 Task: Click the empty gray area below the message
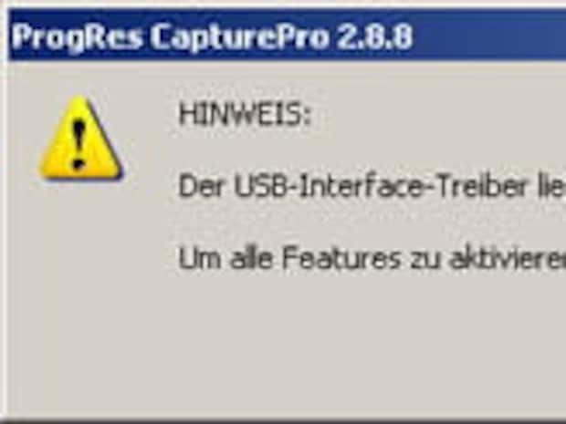(288, 343)
